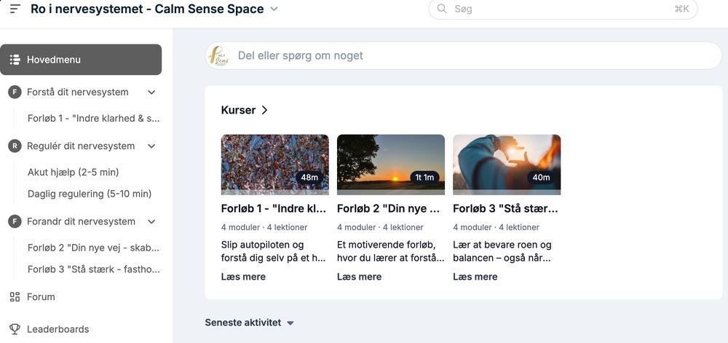
Task: Collapse the Regulér dit nervesystem section
Action: pos(151,146)
